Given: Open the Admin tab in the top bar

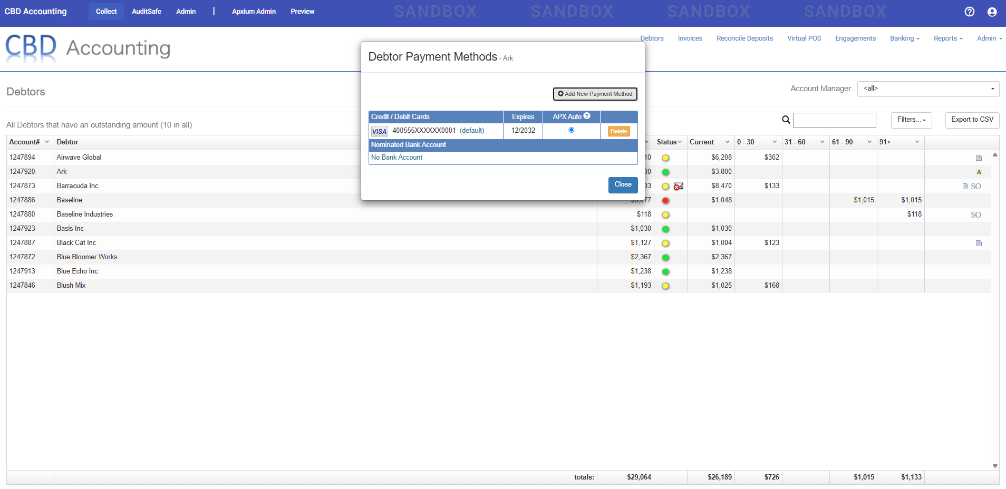Looking at the screenshot, I should pos(186,12).
